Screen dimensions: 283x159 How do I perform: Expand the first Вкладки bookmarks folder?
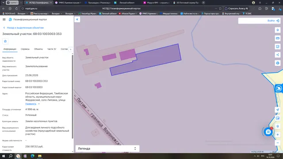(x=23, y=14)
